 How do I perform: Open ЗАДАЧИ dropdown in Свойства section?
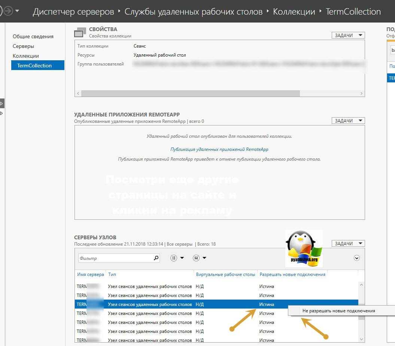348,35
